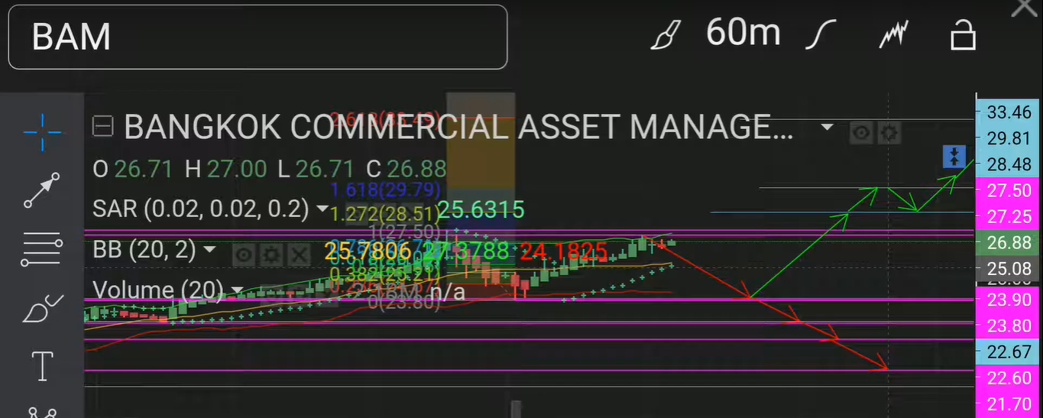This screenshot has width=1043, height=418.
Task: Click the green BB value 27.3788
Action: click(x=466, y=251)
